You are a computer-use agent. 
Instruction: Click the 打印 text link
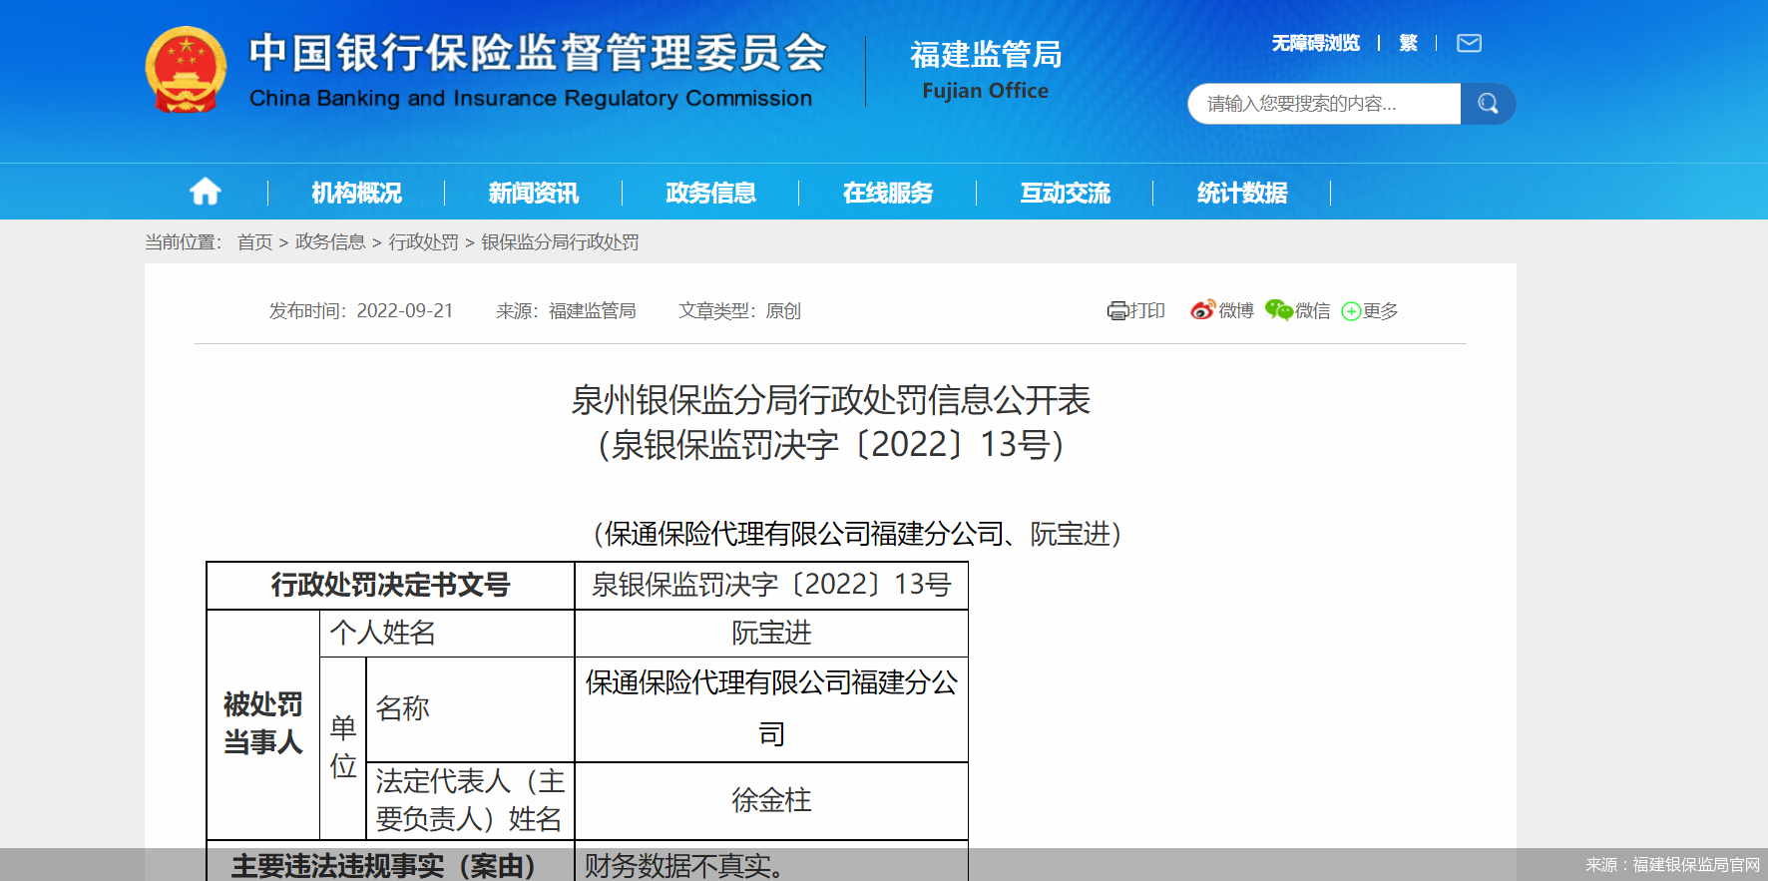(1147, 311)
